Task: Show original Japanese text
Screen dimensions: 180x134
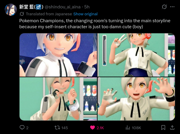Action: pyautogui.click(x=85, y=14)
